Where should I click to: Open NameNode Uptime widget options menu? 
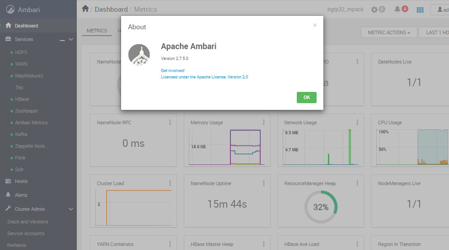pyautogui.click(x=264, y=183)
